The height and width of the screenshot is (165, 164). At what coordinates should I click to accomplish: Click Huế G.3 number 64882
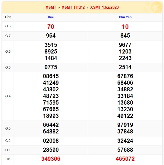[51, 132]
